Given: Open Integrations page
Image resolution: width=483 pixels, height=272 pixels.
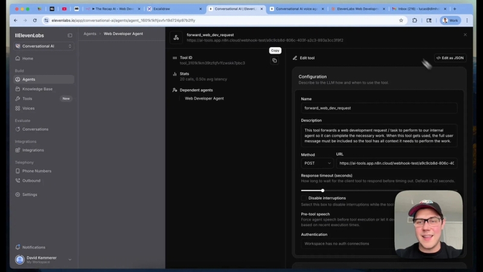Looking at the screenshot, I should click(43, 150).
